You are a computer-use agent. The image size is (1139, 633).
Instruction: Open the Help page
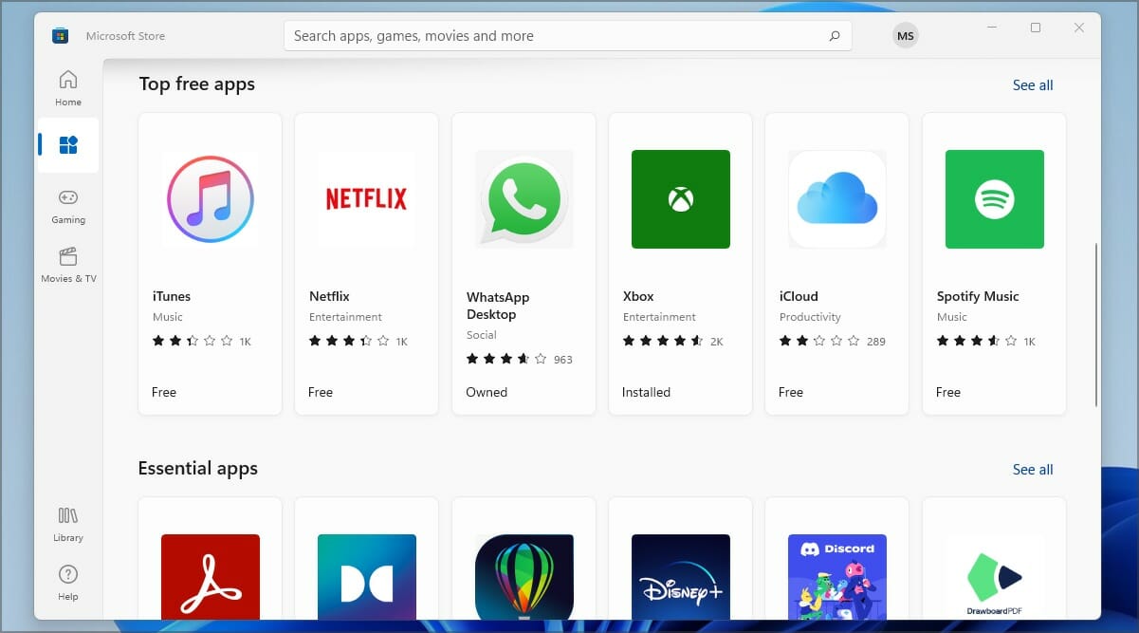click(68, 583)
